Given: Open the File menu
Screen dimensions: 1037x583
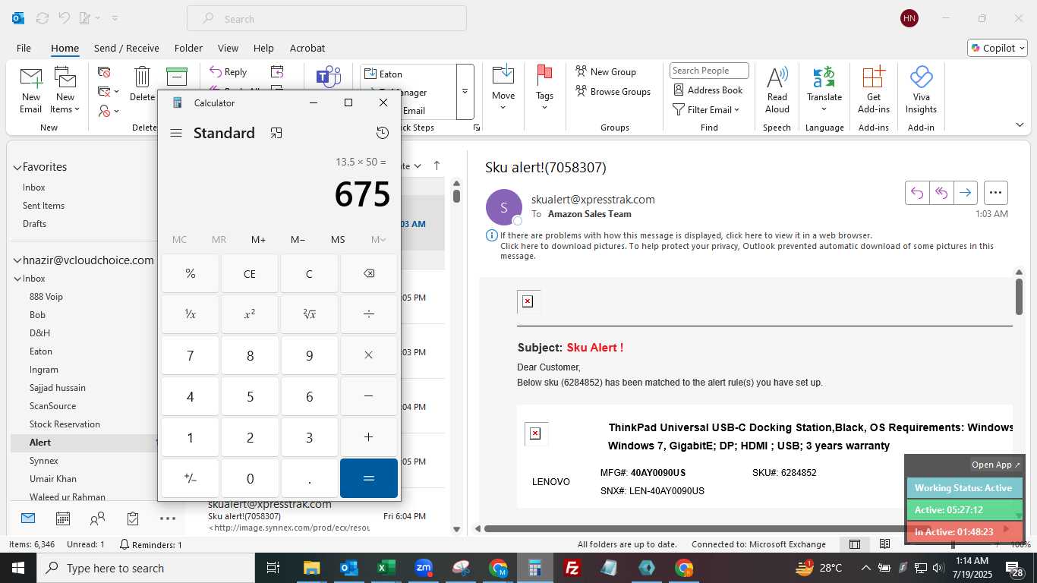Looking at the screenshot, I should (x=24, y=48).
